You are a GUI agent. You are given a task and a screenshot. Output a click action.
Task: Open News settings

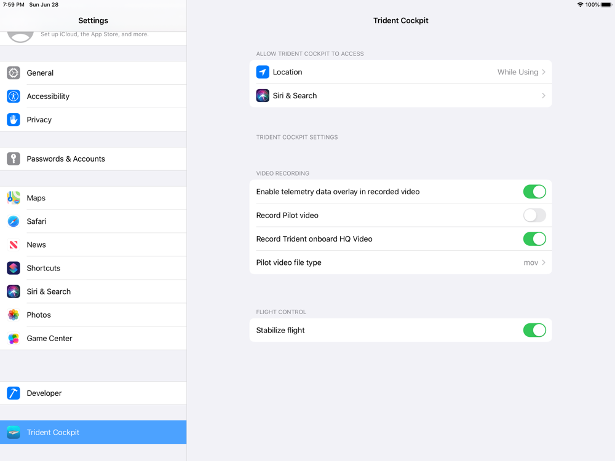[x=93, y=245]
